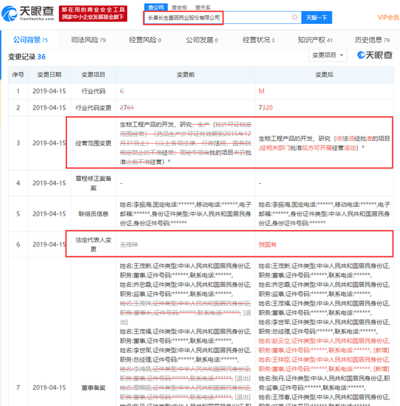Viewport: 400px width, 406px height.
Task: Click the red M value in row 1
Action: 261,91
